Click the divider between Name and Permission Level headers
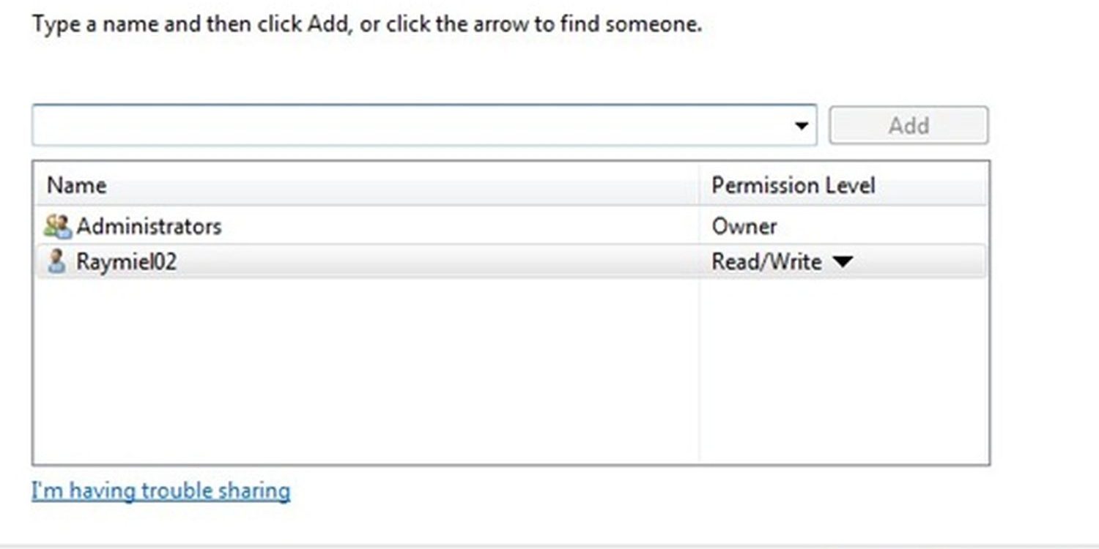The height and width of the screenshot is (549, 1099). coord(699,185)
